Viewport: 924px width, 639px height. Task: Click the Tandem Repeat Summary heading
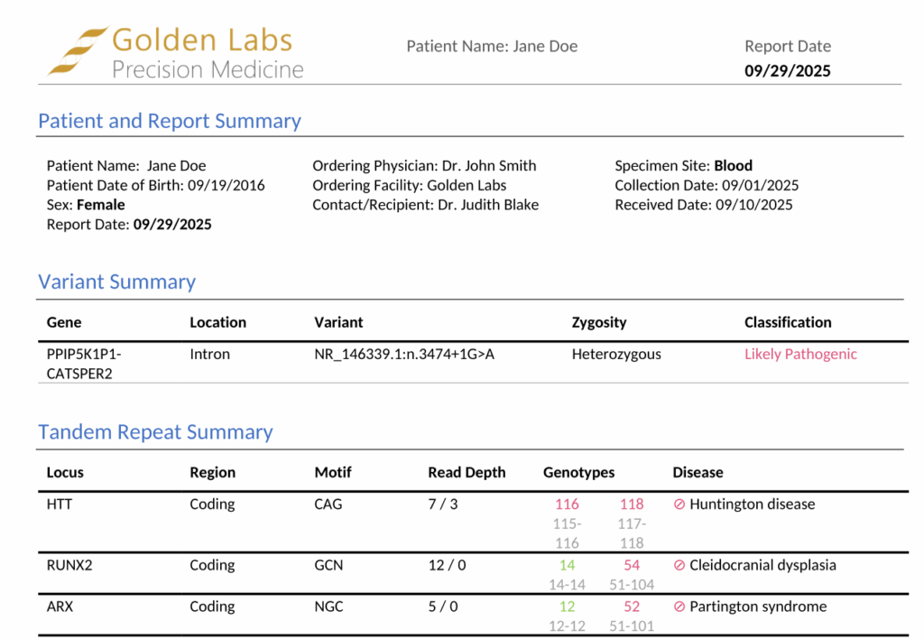(x=155, y=432)
